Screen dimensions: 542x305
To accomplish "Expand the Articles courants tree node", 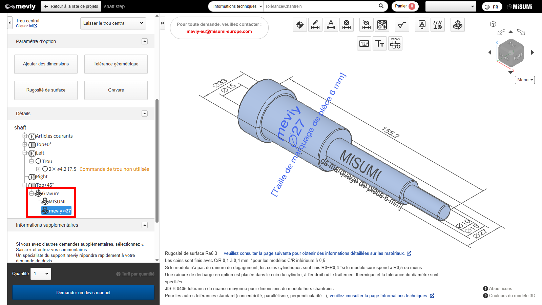I will click(25, 136).
